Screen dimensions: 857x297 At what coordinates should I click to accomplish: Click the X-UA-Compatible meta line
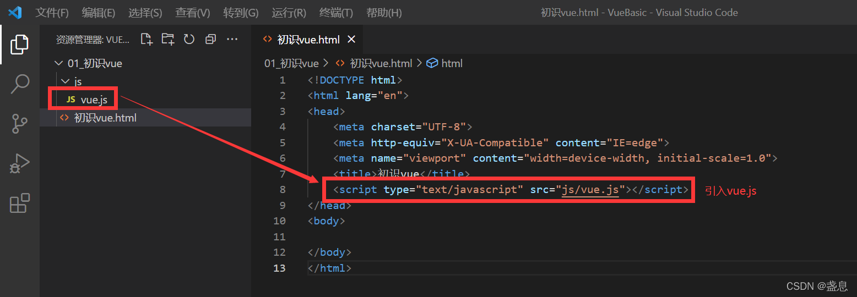501,143
